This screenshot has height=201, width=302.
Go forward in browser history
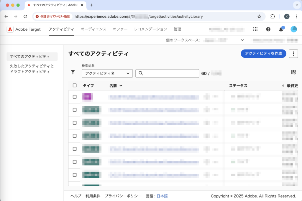pyautogui.click(x=16, y=17)
